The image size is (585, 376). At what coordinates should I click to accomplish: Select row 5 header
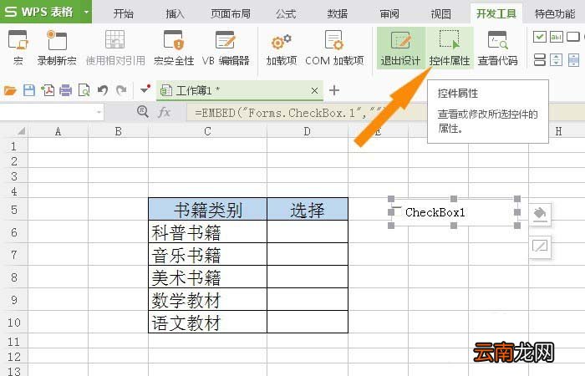click(14, 209)
